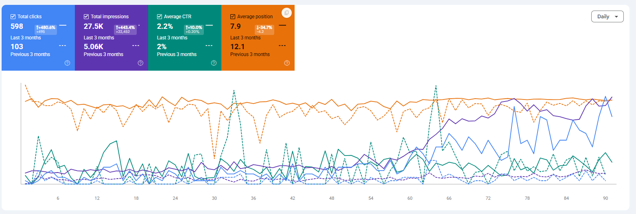Click x-axis label 90 on the chart
Viewport: 636px width, 214px height.
605,198
